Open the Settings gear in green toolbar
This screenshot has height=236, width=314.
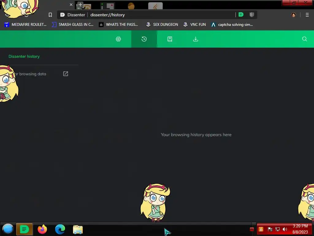pos(118,39)
